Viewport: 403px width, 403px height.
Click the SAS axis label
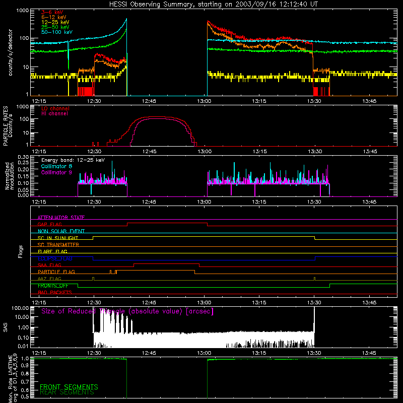pos(6,327)
